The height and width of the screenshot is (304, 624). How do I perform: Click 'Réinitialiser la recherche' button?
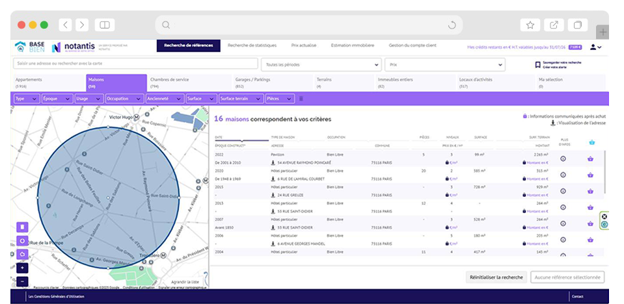(497, 277)
